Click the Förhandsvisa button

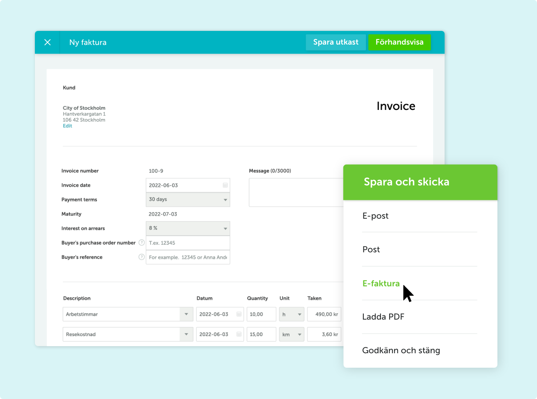399,42
